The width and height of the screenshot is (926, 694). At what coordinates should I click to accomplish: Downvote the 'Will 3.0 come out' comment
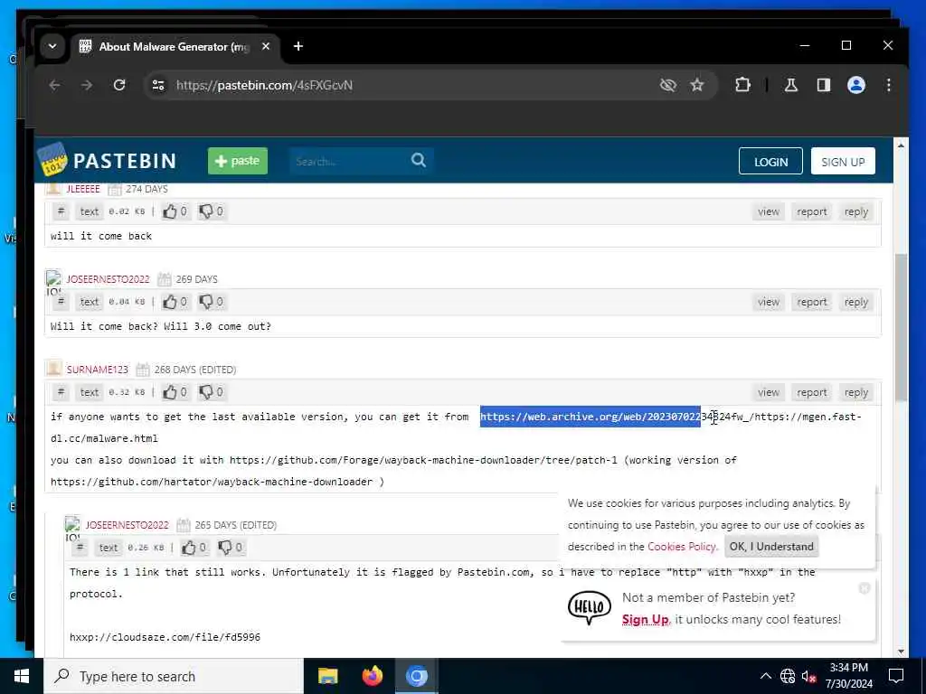click(x=211, y=302)
